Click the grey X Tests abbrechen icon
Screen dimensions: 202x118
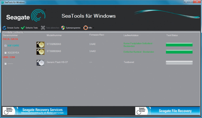[43, 28]
